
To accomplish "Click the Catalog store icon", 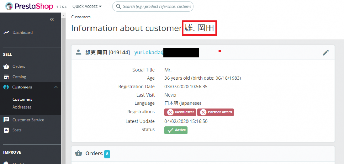I will (x=6, y=77).
